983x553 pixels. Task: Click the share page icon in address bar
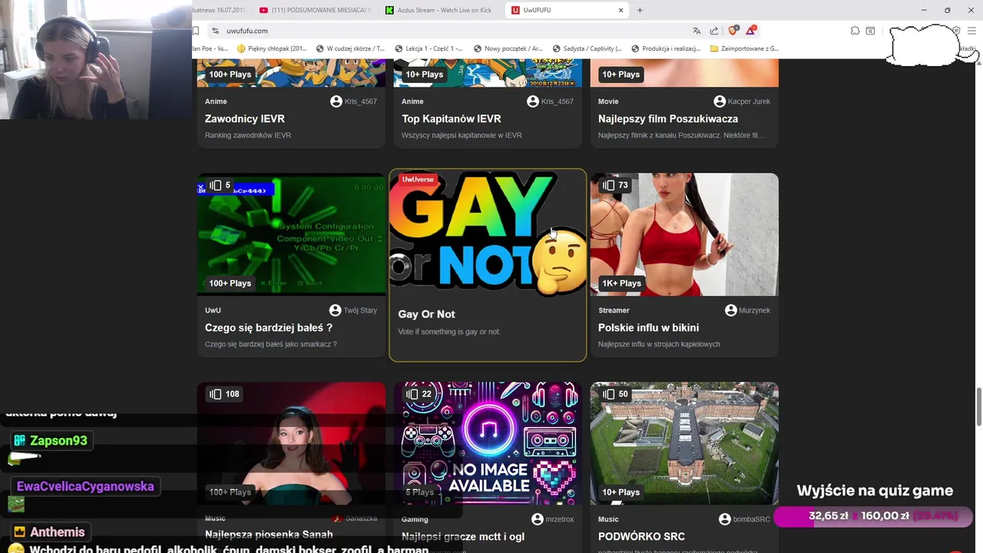[714, 31]
